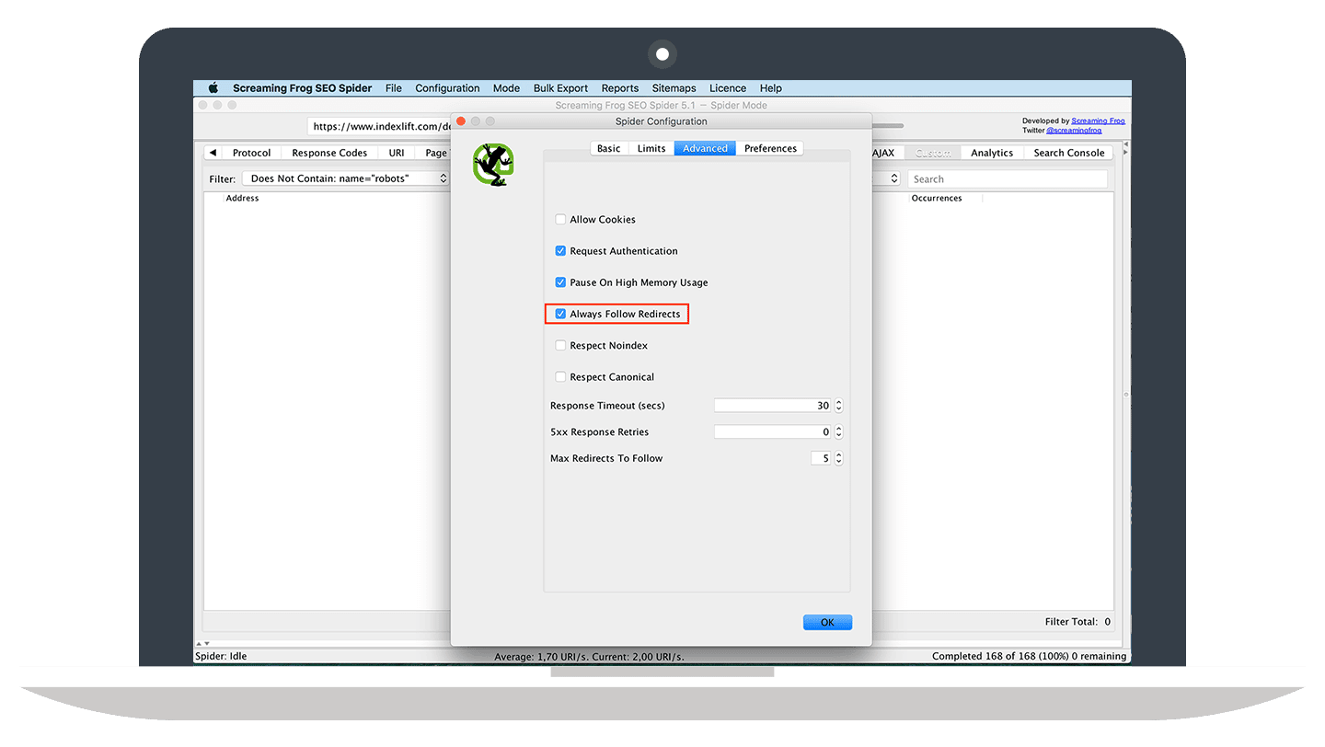
Task: Select the Custom tab
Action: click(933, 153)
